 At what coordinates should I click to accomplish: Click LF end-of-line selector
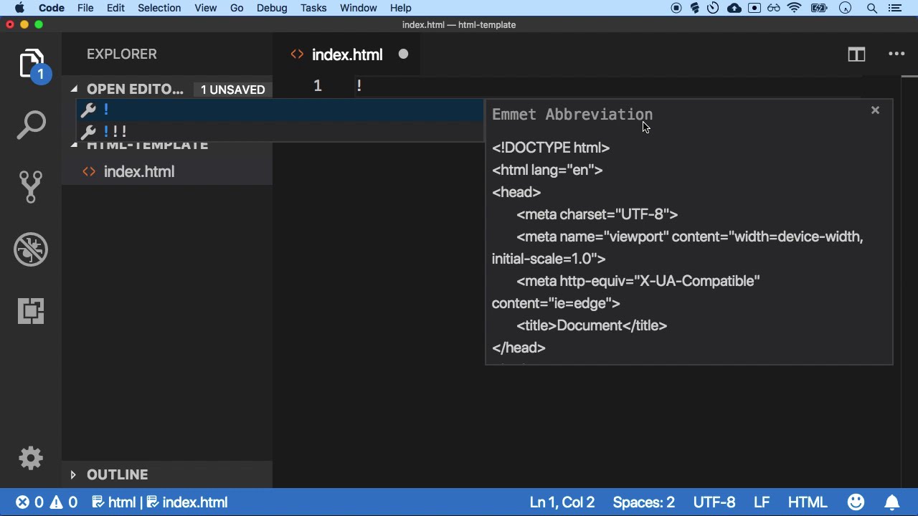tap(762, 502)
